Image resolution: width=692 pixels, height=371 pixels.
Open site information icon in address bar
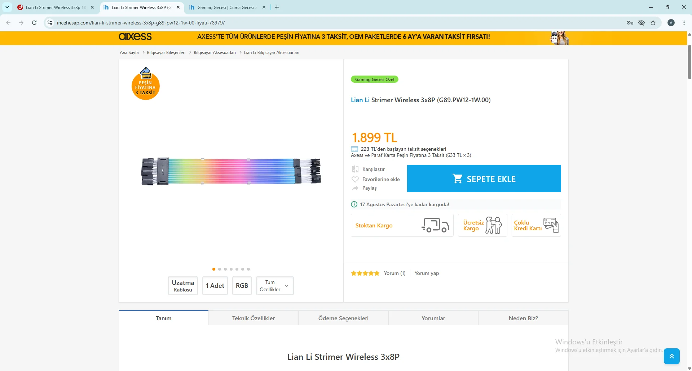pos(50,23)
